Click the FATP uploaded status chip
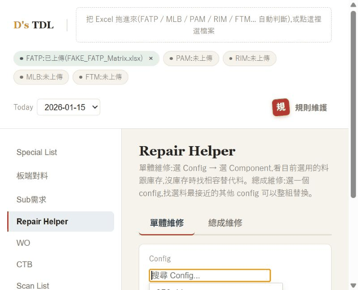358x290 pixels. [x=86, y=59]
